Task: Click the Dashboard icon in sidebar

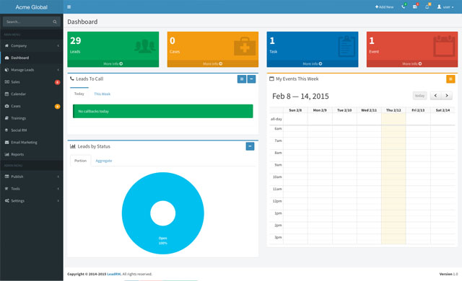Action: [x=6, y=58]
